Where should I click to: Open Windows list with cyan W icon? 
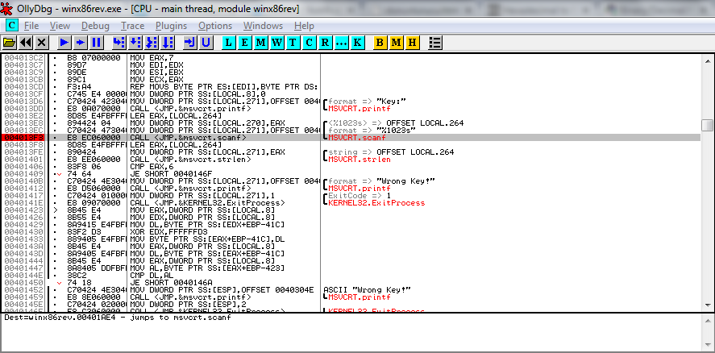click(276, 43)
